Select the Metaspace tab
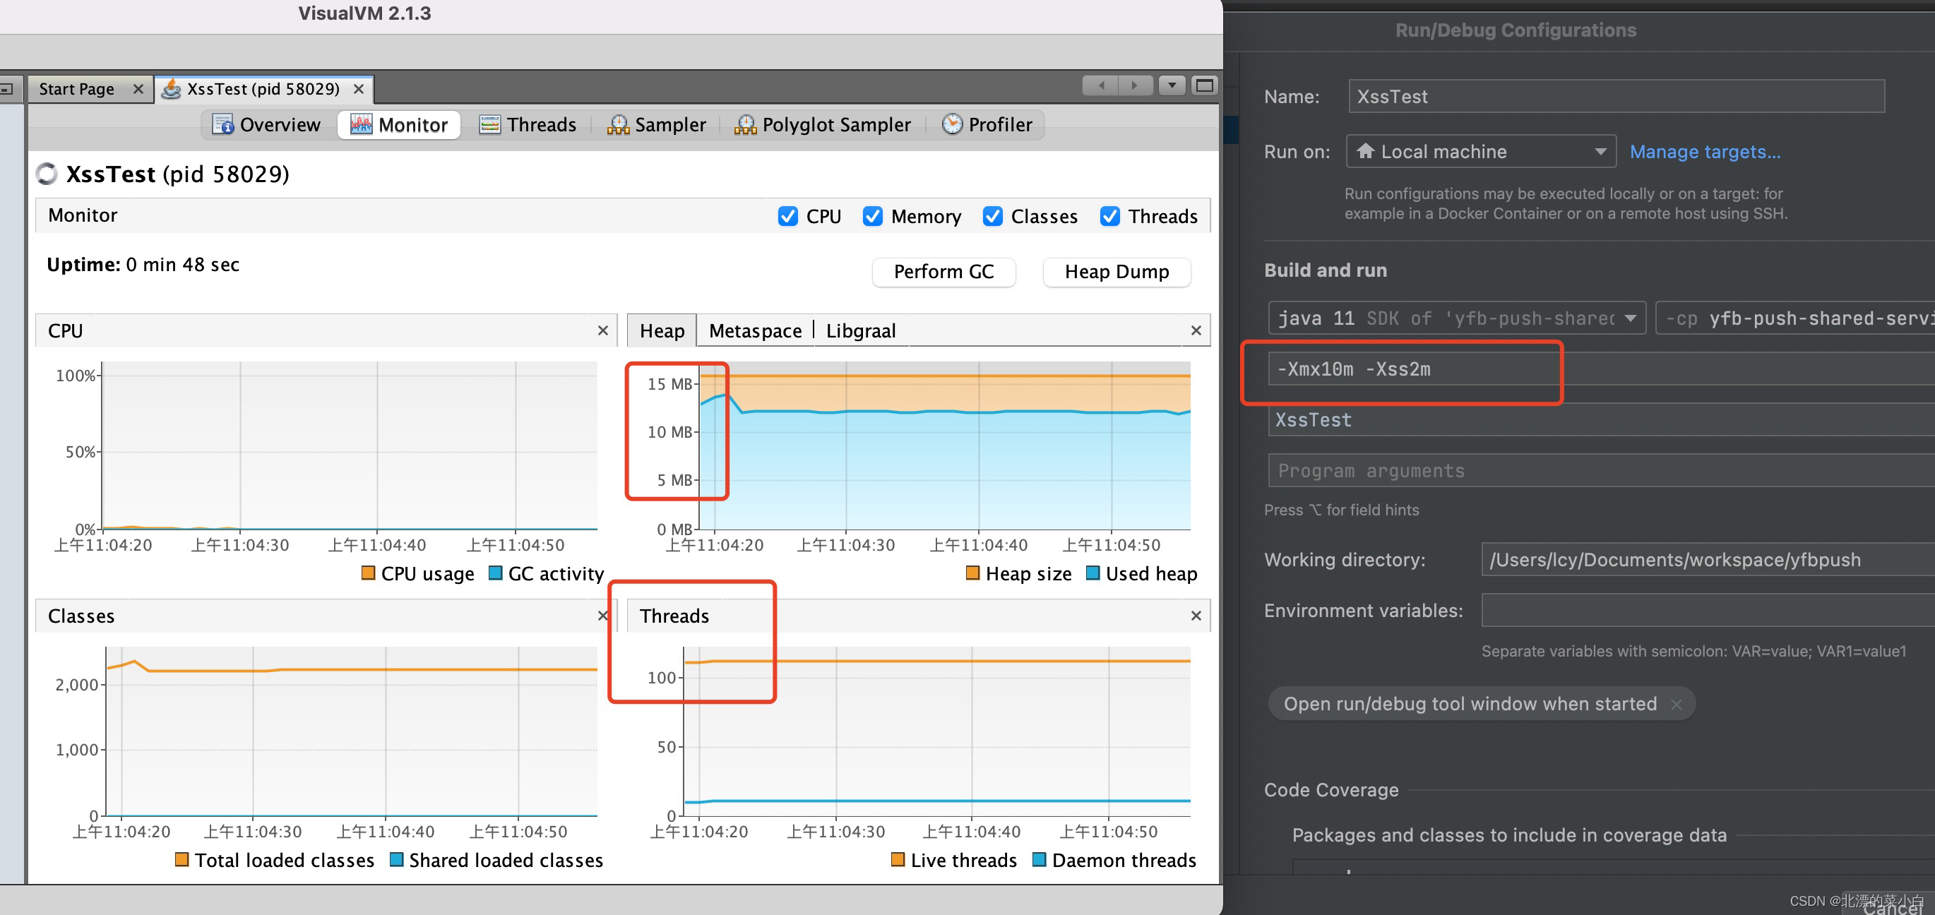The height and width of the screenshot is (915, 1935). coord(754,330)
